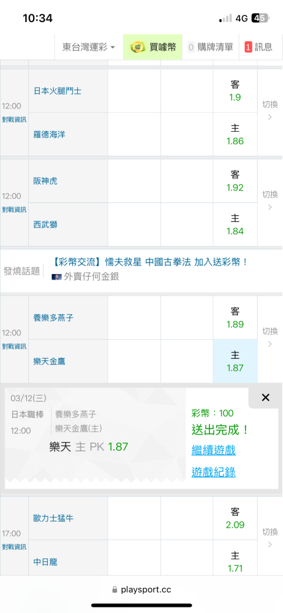Expand 切換 for 歐力士猛牛 match

(x=270, y=538)
